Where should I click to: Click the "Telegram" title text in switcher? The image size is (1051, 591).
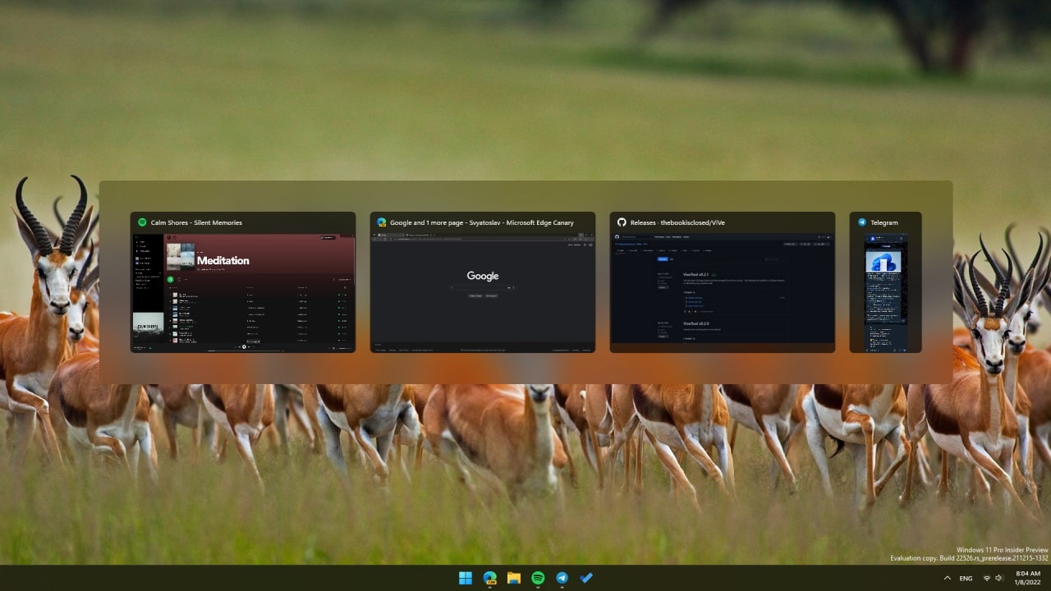(x=884, y=222)
